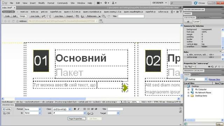Click the filter related files funnel icon
This screenshot has height=126, width=224.
[x=181, y=12]
